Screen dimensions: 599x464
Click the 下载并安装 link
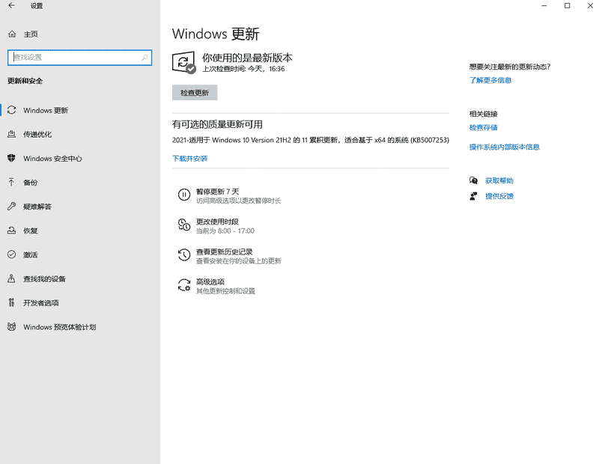(x=190, y=159)
